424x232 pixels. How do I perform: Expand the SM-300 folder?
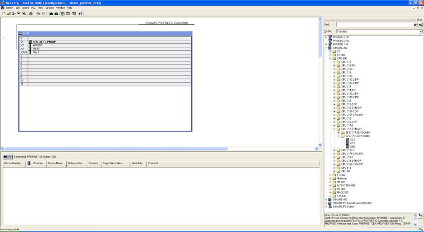pos(330,196)
